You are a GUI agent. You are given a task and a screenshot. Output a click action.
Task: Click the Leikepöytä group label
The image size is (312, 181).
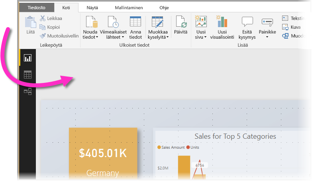pos(51,45)
